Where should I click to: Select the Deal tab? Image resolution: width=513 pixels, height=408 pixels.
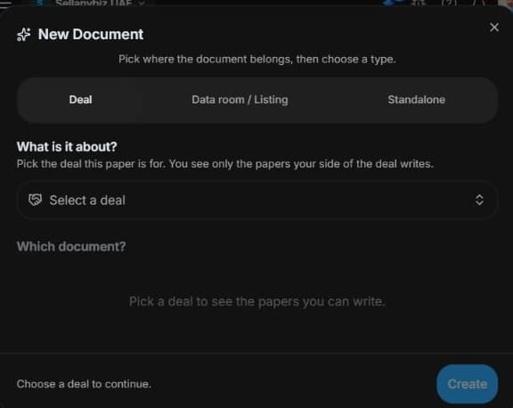80,100
